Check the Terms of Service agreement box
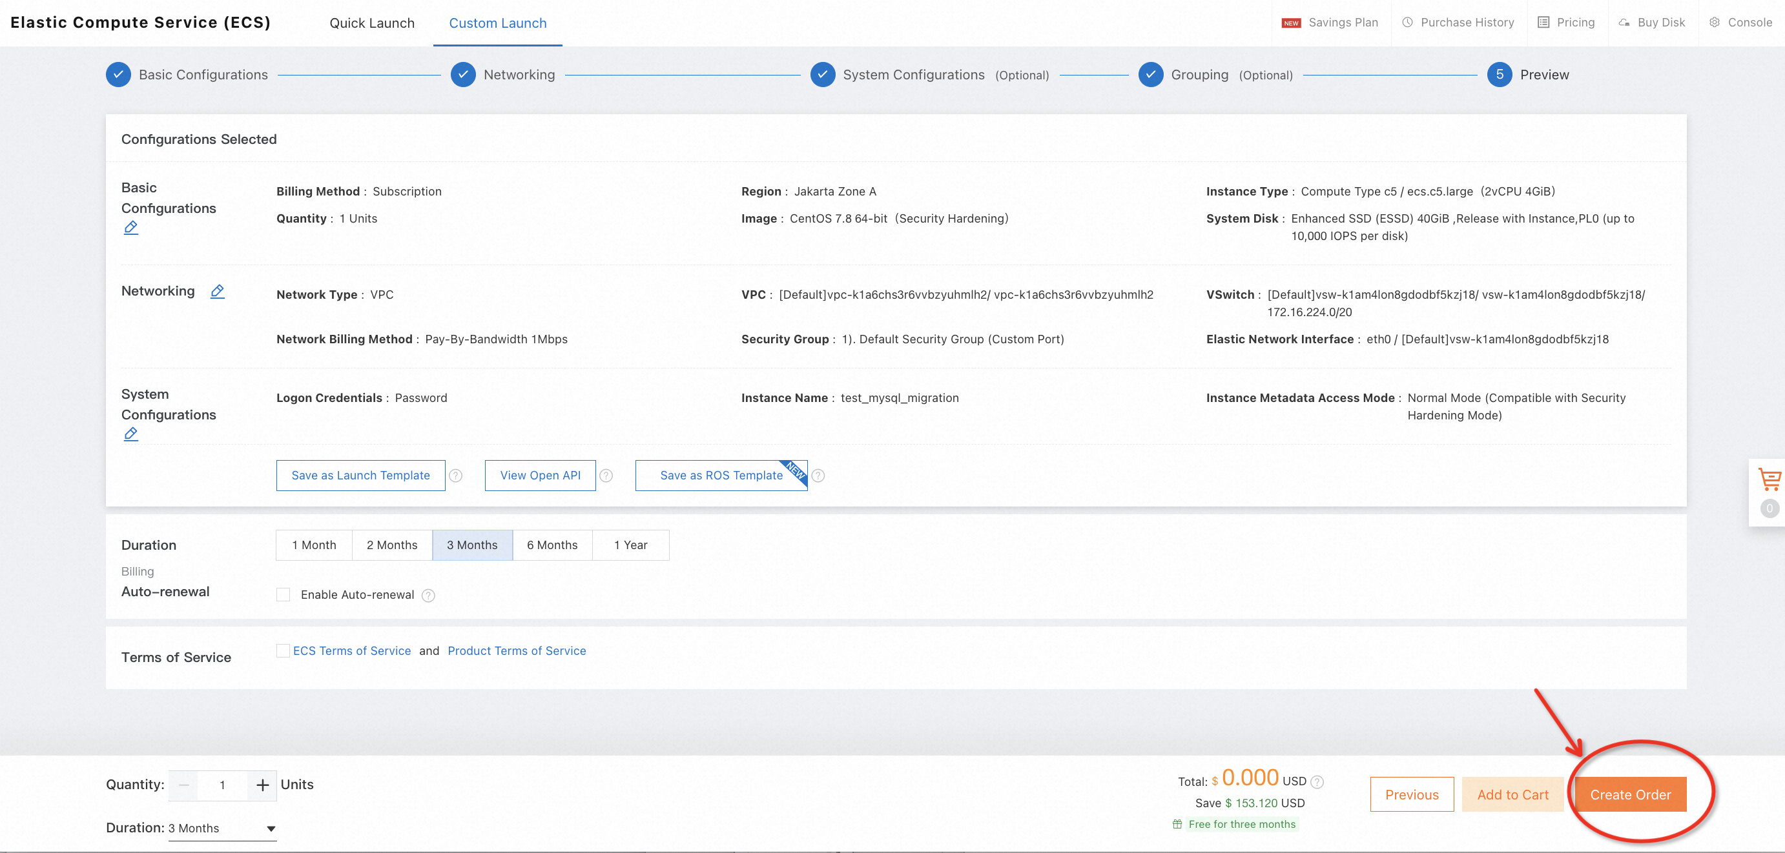1785x853 pixels. (283, 651)
